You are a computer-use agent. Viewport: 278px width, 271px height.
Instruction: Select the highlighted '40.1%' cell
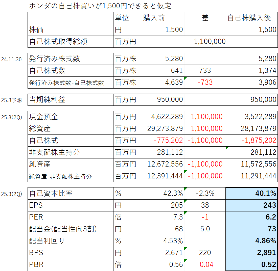251,193
